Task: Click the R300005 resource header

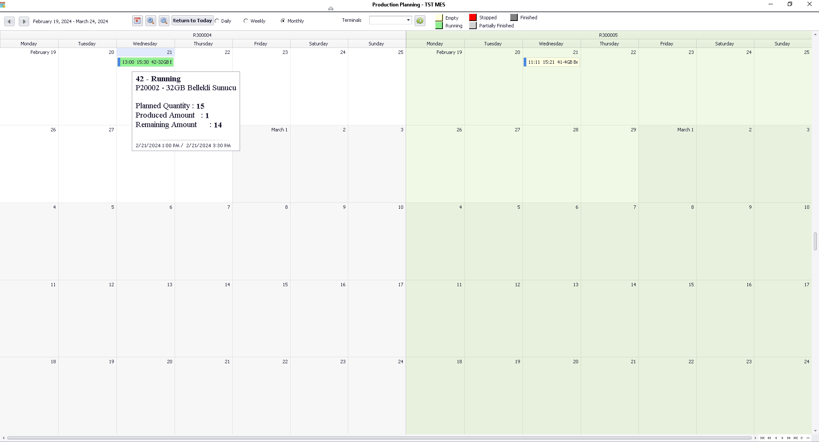Action: pyautogui.click(x=608, y=35)
